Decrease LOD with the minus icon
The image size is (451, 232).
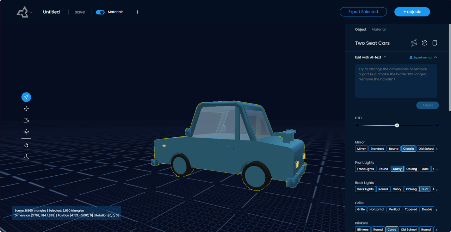(357, 125)
